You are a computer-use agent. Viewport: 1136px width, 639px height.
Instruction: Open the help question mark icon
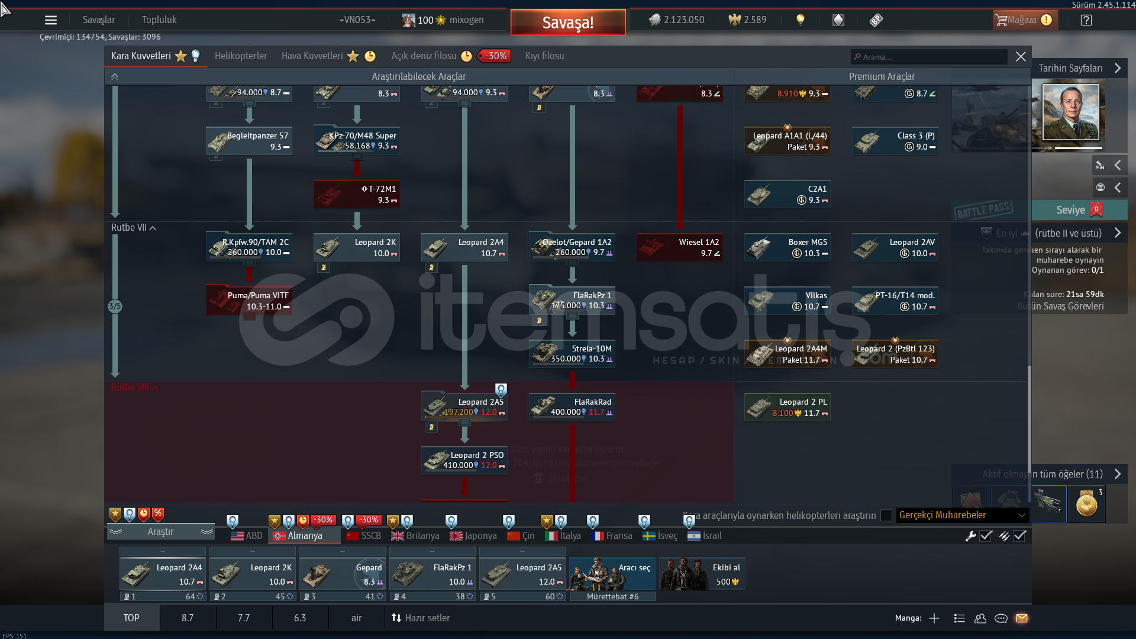(1086, 20)
